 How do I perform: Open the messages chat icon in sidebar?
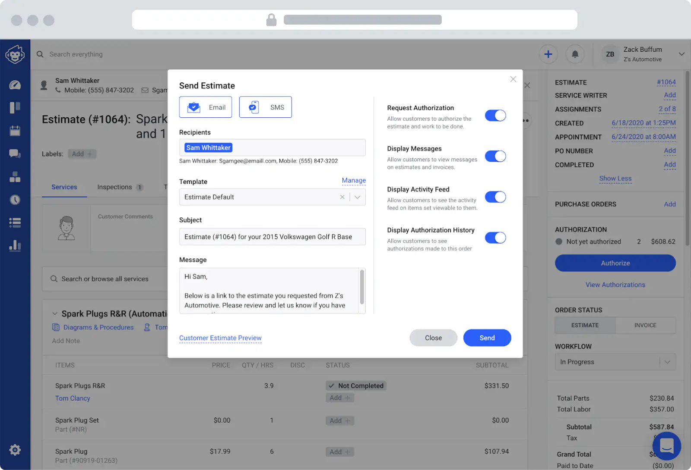(x=15, y=154)
